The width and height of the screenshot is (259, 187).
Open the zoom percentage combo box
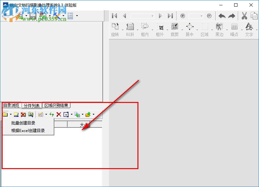pos(196,16)
